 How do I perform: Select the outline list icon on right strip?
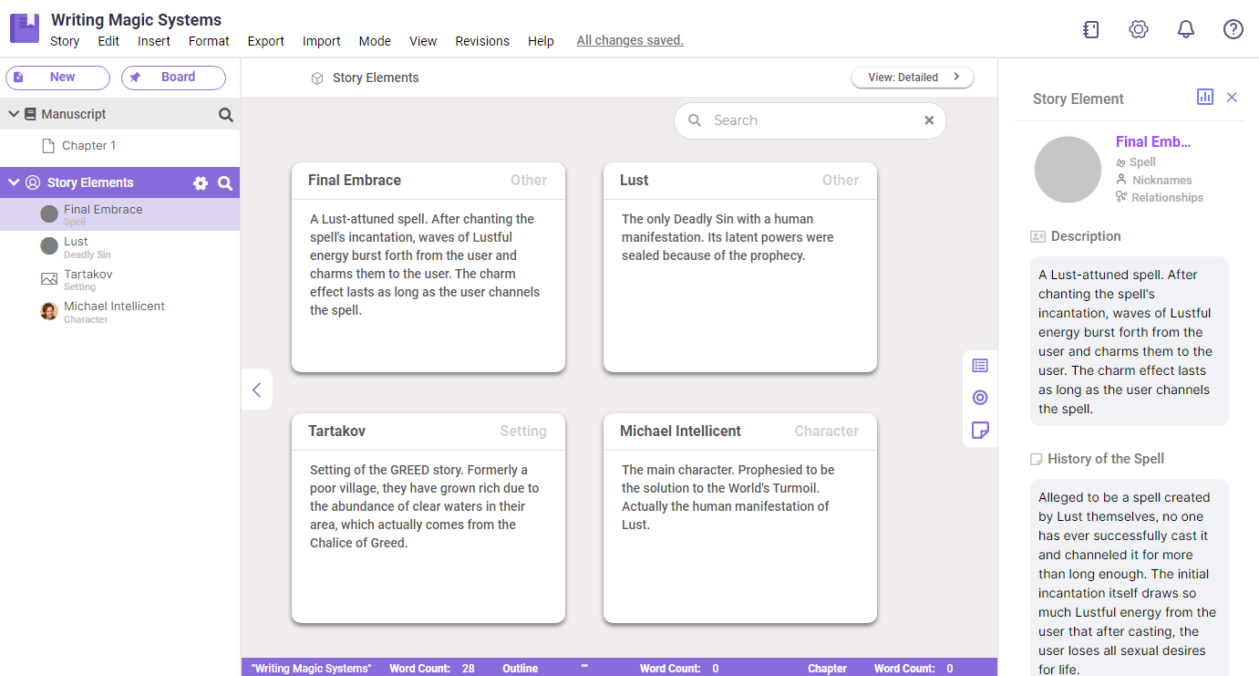tap(980, 365)
